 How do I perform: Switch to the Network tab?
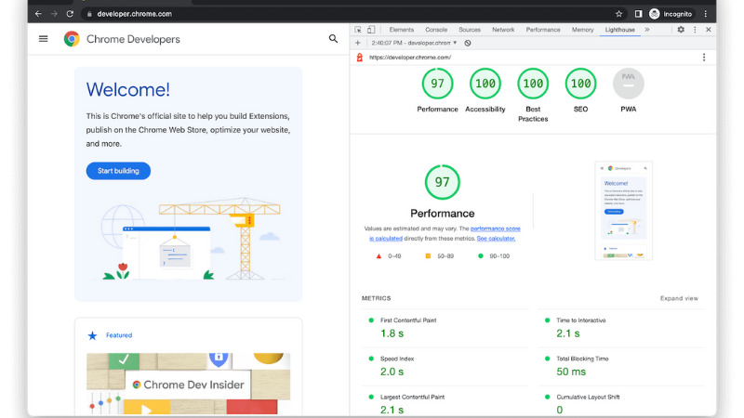click(503, 30)
